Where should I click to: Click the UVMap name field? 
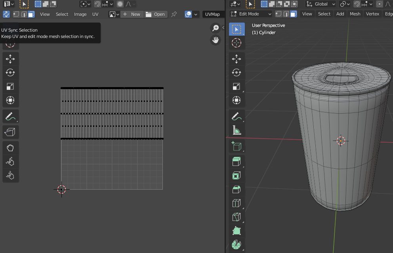click(x=213, y=14)
